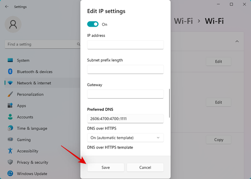Cancel the Edit IP settings dialog
Screen dimensions: 251x179
145,167
